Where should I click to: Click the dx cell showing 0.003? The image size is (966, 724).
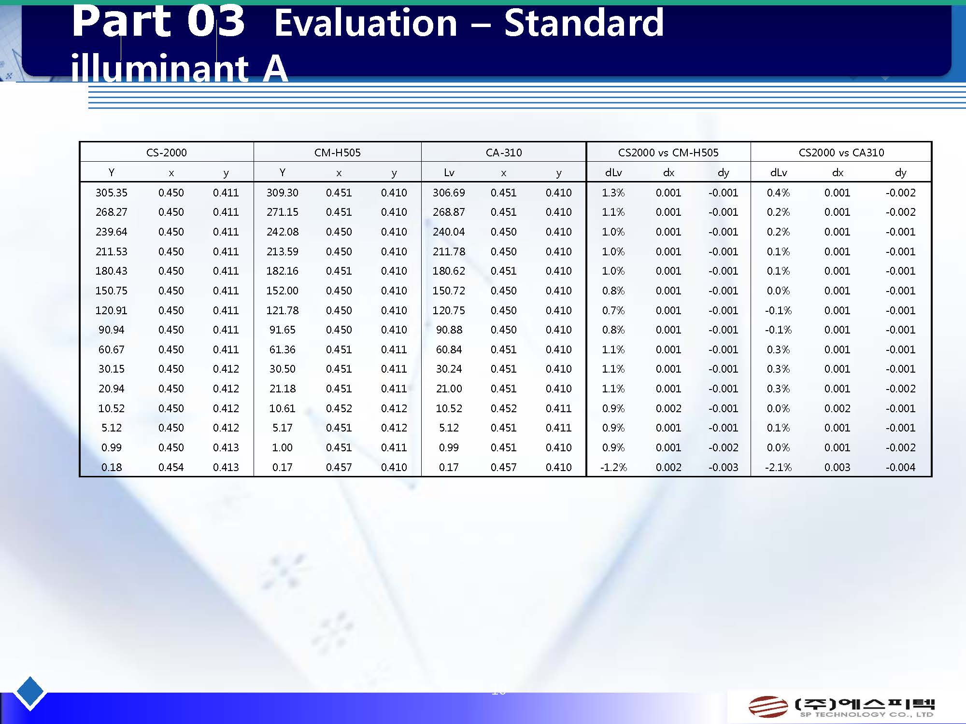tap(838, 467)
